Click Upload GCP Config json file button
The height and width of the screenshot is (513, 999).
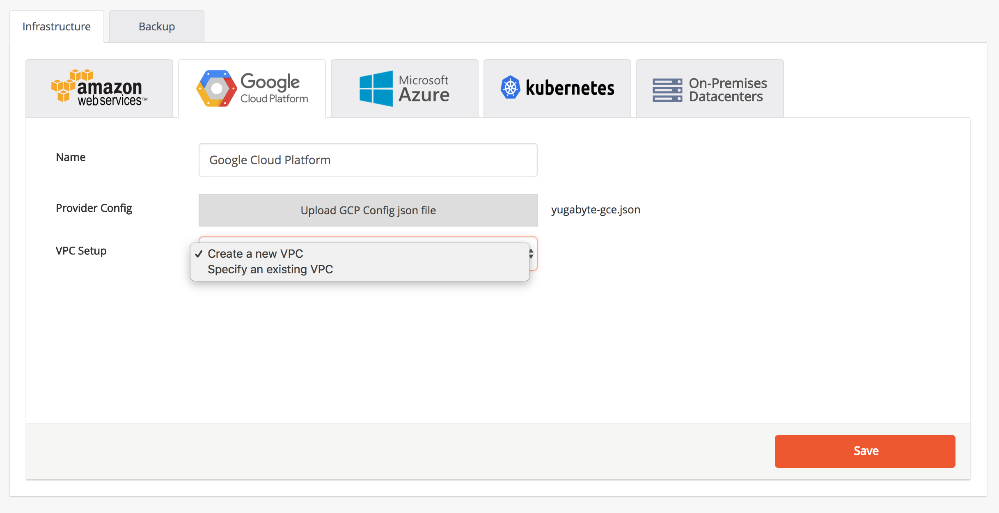368,210
